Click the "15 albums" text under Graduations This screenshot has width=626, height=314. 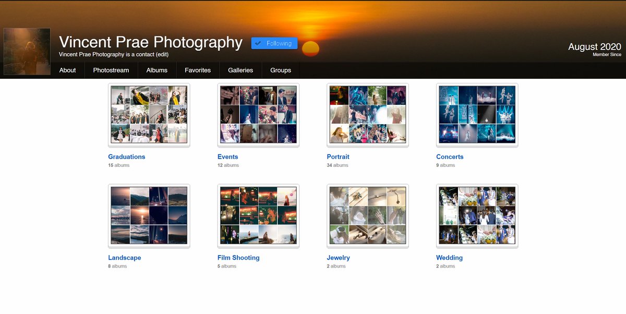(119, 165)
